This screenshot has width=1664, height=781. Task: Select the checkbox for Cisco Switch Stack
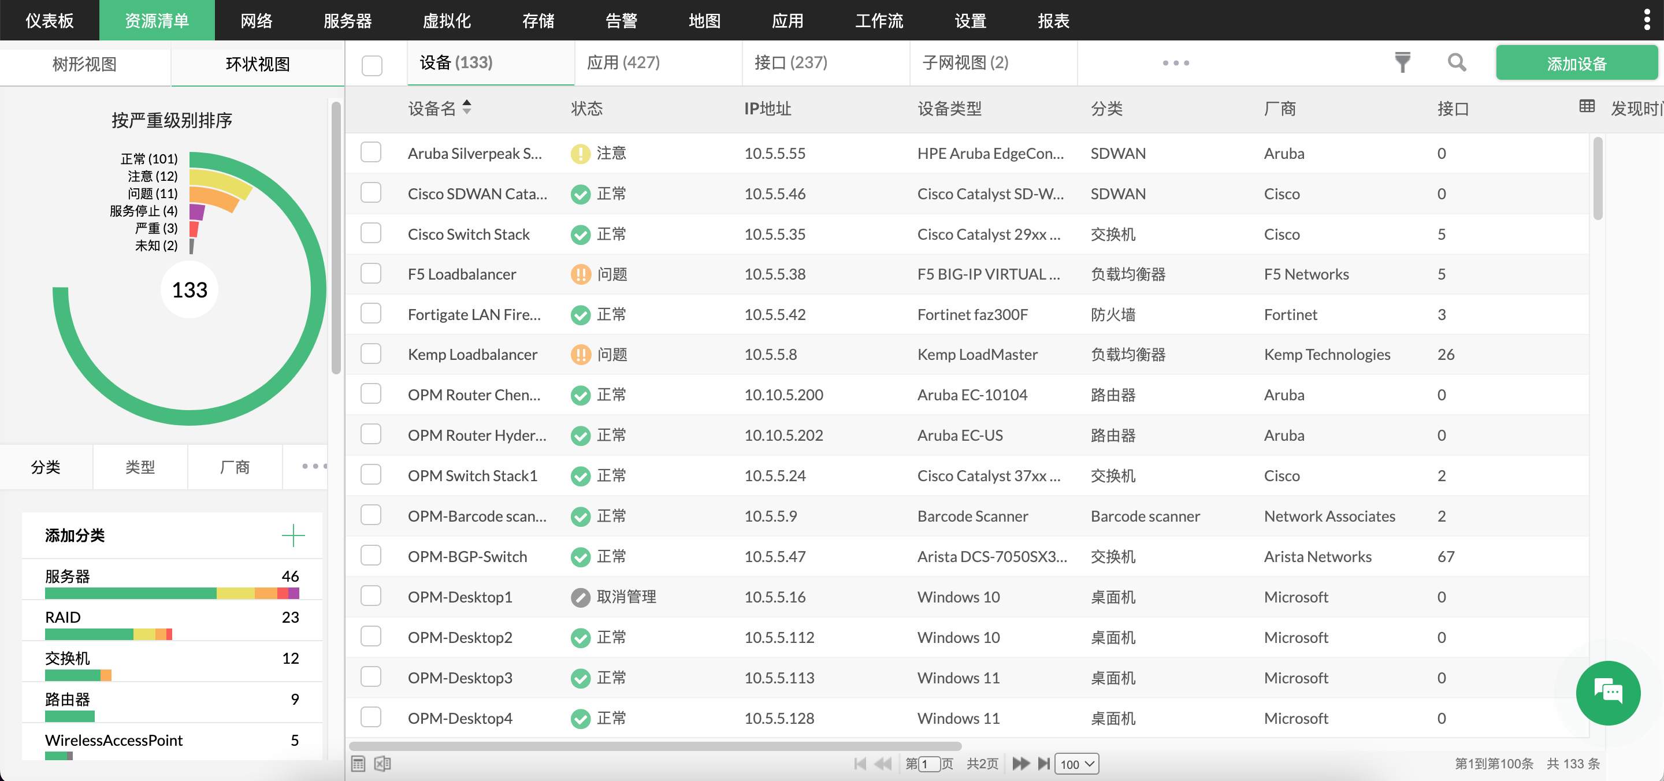tap(371, 233)
